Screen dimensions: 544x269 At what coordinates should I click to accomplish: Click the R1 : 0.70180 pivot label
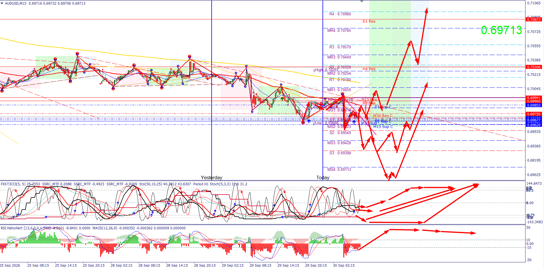pyautogui.click(x=340, y=80)
